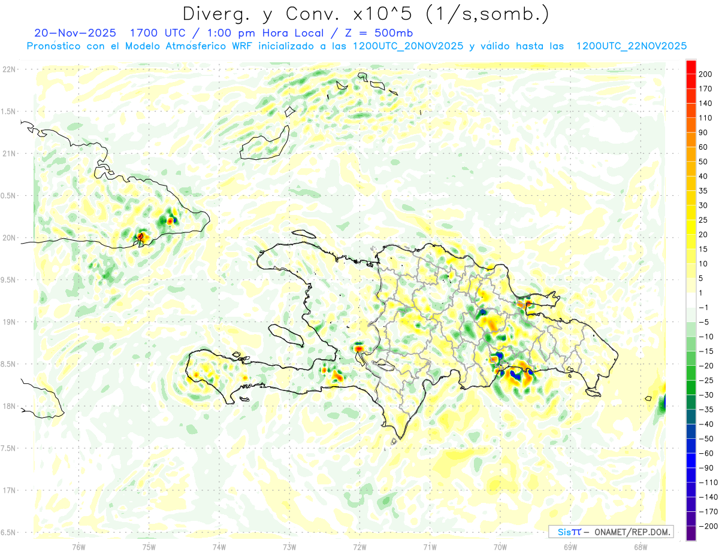Click the '73W' longitude label

point(289,547)
